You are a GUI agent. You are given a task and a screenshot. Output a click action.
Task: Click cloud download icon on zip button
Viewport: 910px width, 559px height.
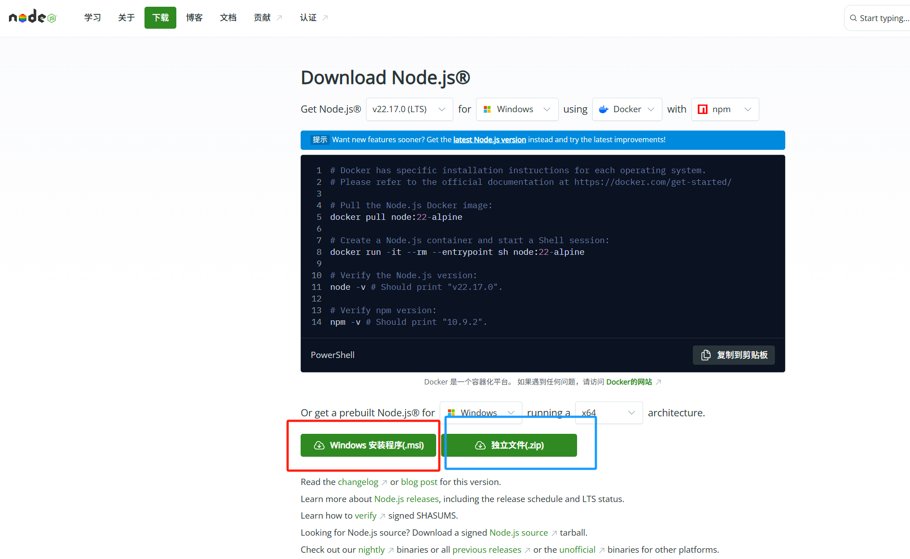480,445
